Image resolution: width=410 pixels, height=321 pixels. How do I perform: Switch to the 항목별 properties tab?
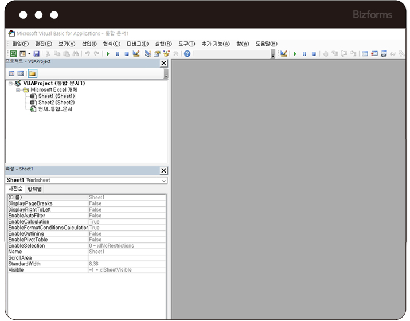point(34,189)
